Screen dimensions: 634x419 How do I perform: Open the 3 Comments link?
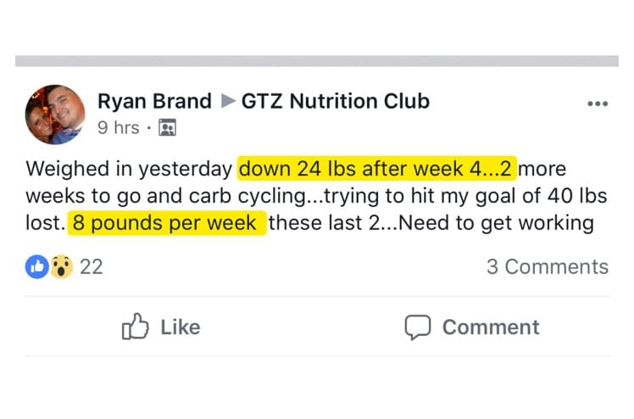click(547, 266)
